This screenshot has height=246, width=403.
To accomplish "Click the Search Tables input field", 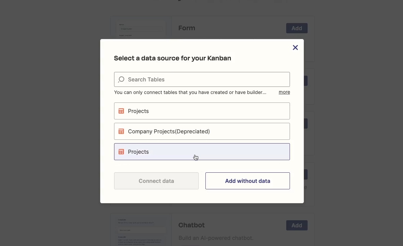I will click(202, 79).
